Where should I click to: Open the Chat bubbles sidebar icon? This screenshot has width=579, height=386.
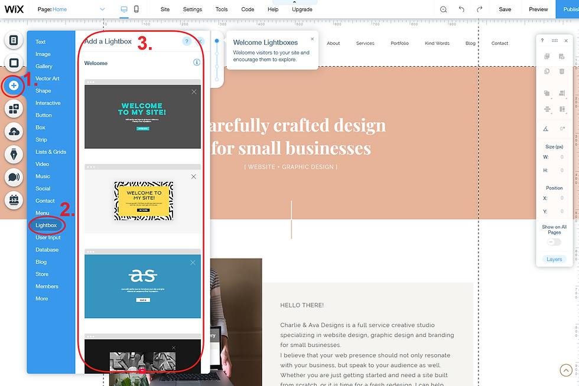point(14,177)
